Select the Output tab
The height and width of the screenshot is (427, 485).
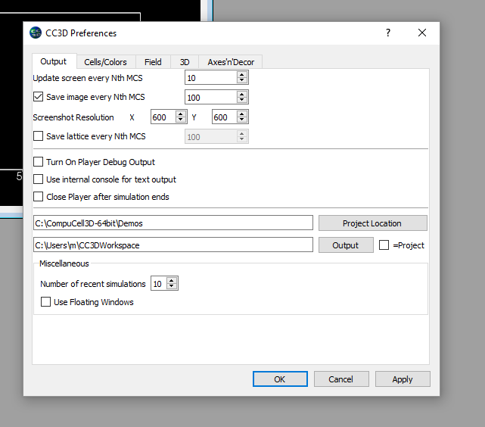[54, 61]
